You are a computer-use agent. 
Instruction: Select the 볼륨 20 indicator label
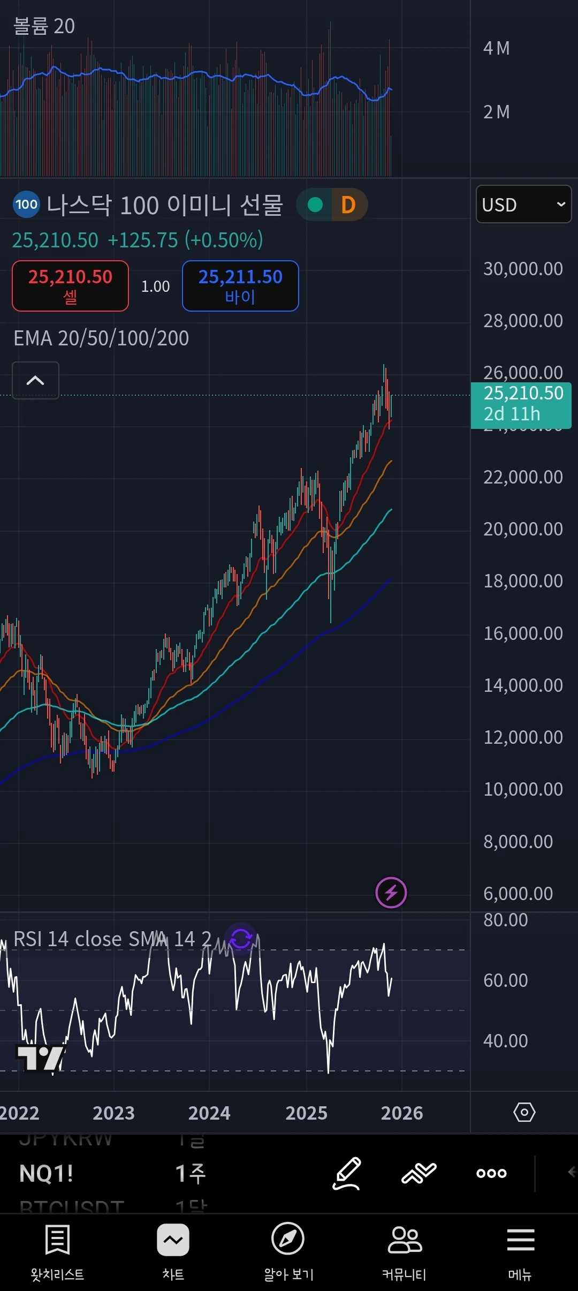(44, 26)
